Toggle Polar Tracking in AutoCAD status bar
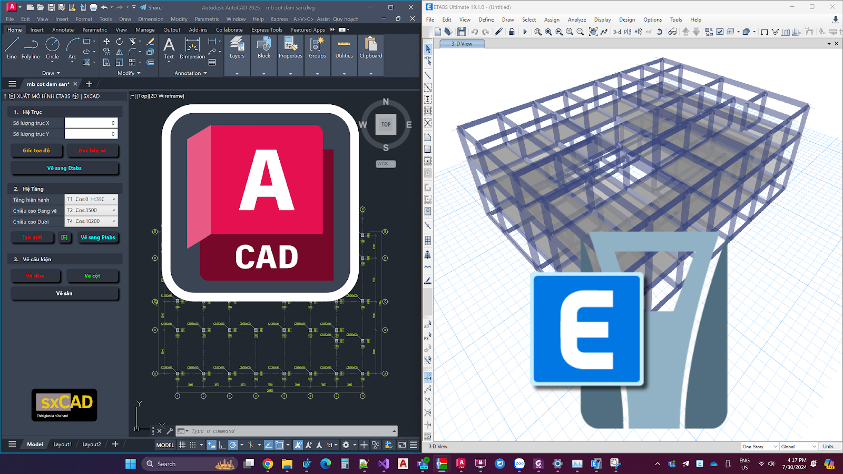The width and height of the screenshot is (843, 474). tap(233, 445)
